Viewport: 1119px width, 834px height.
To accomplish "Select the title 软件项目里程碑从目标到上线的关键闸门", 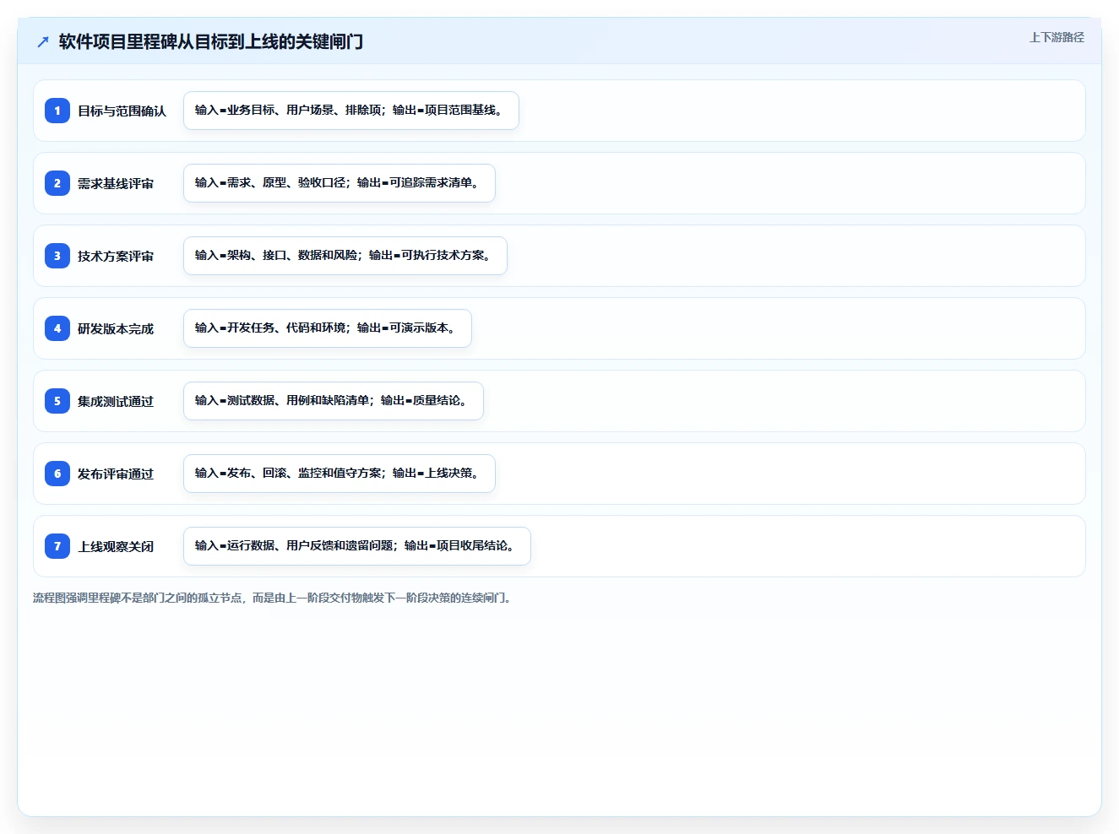I will tap(211, 41).
